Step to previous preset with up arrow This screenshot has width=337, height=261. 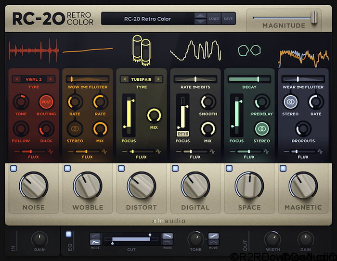(x=200, y=15)
